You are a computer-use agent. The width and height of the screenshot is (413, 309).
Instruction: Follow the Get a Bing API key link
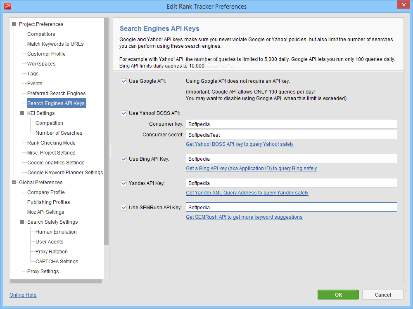click(x=252, y=169)
